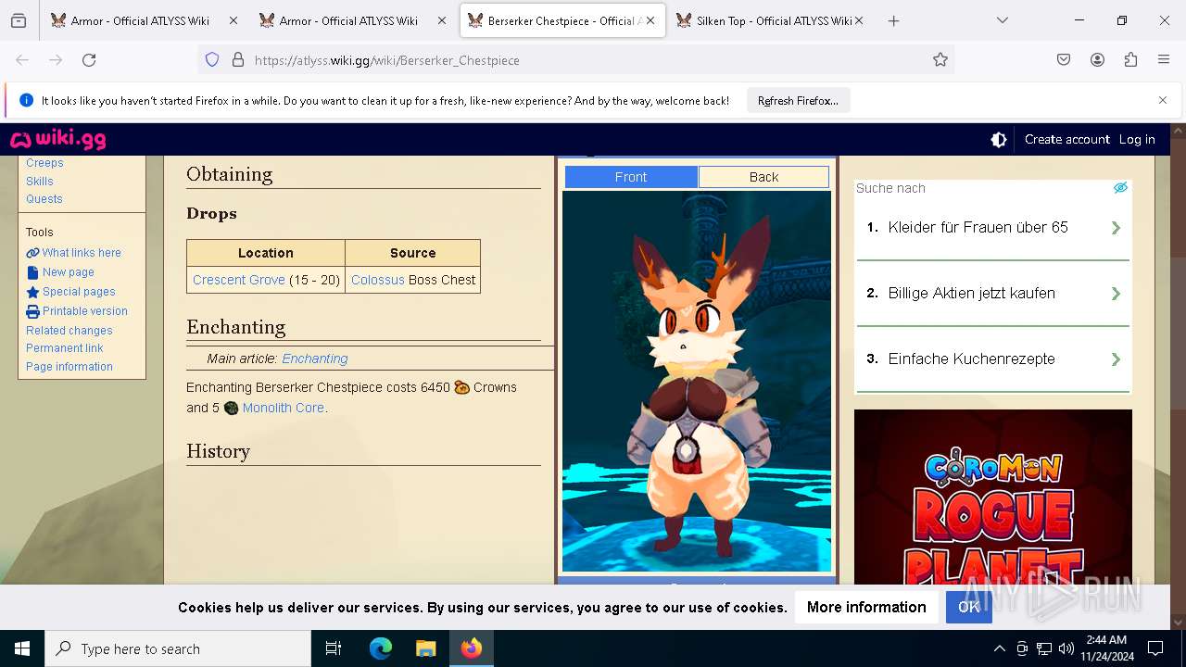Open the network status tray icon
This screenshot has height=667, width=1186.
click(x=1044, y=648)
